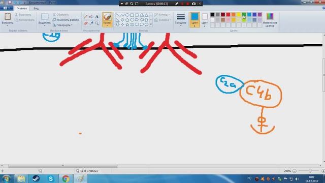This screenshot has width=325, height=183.
Task: Switch to the Вид ribbon tab
Action: (x=36, y=9)
